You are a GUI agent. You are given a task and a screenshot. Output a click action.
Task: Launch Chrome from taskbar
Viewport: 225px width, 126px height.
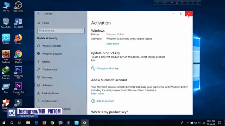(52, 123)
